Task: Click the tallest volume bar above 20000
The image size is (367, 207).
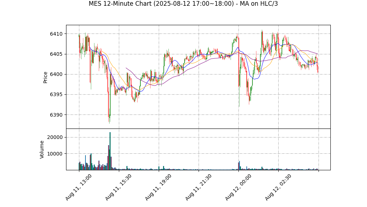Action: [x=110, y=151]
